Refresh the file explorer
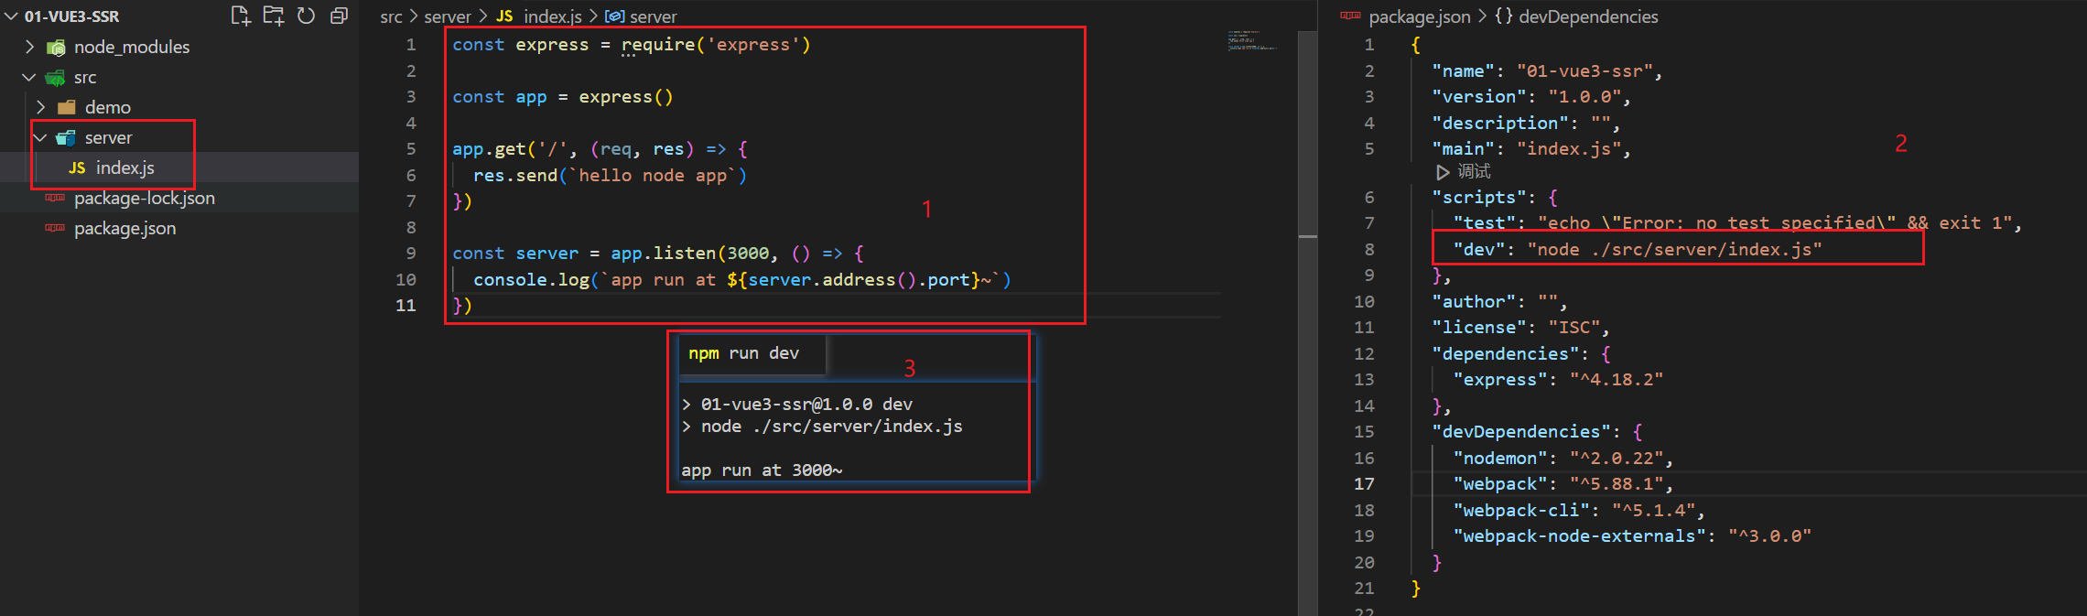Viewport: 2087px width, 616px height. [x=307, y=16]
